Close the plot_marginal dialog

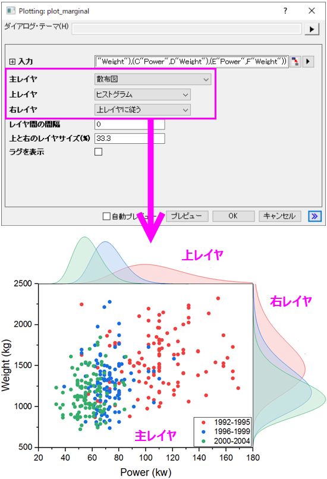312,11
